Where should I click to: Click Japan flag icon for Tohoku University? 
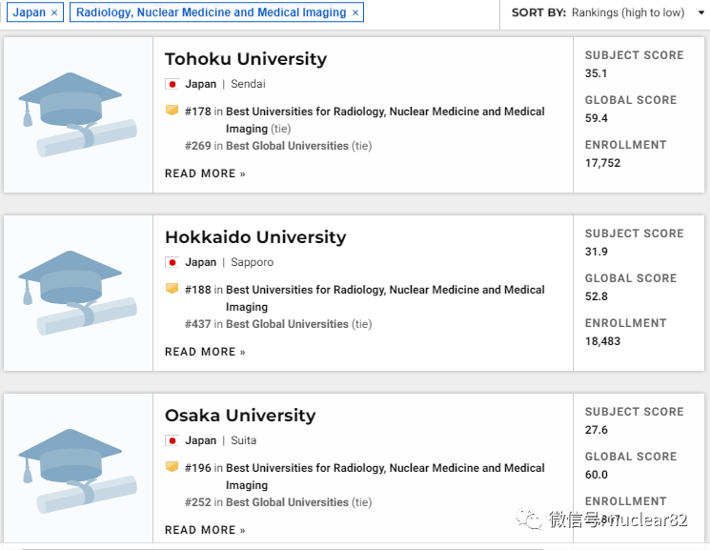(172, 84)
